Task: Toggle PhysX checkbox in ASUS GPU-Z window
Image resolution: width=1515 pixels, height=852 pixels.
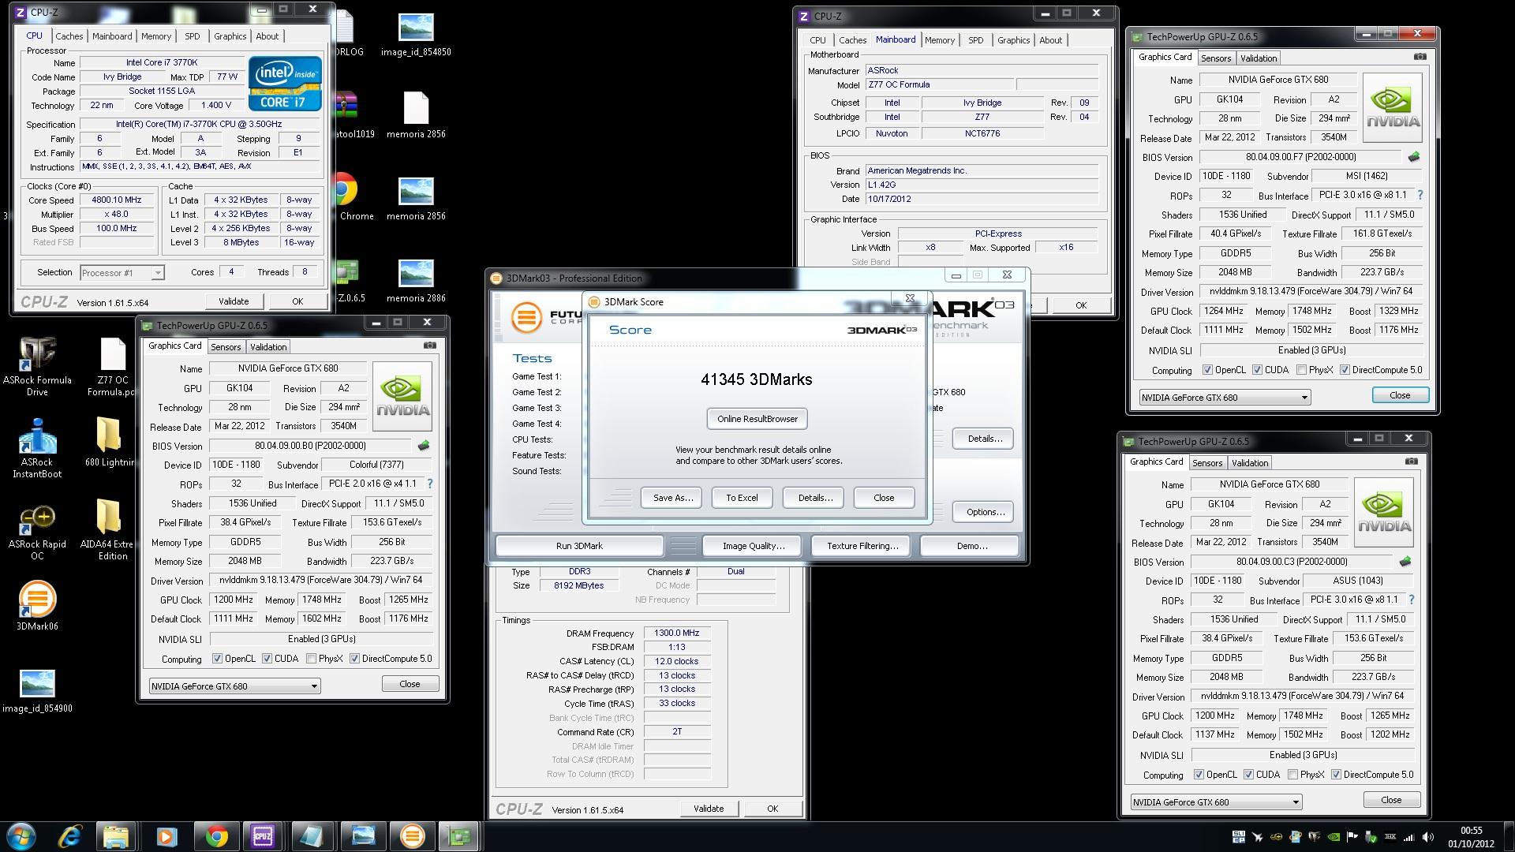Action: [1292, 775]
